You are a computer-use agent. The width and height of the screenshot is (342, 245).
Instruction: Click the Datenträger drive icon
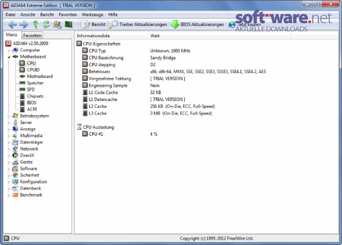(15, 142)
